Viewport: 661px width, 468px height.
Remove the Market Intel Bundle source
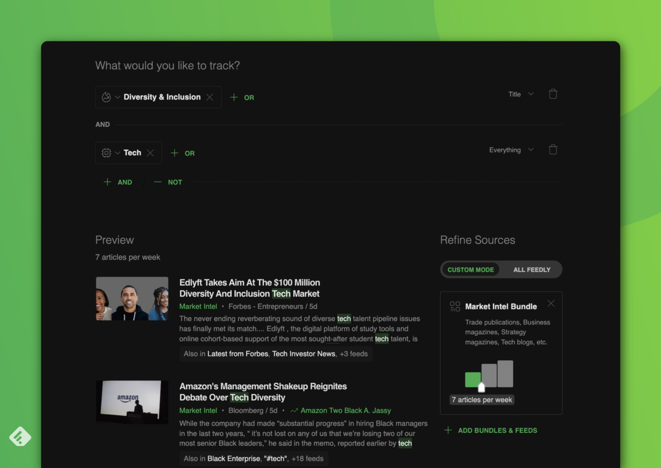(x=551, y=304)
